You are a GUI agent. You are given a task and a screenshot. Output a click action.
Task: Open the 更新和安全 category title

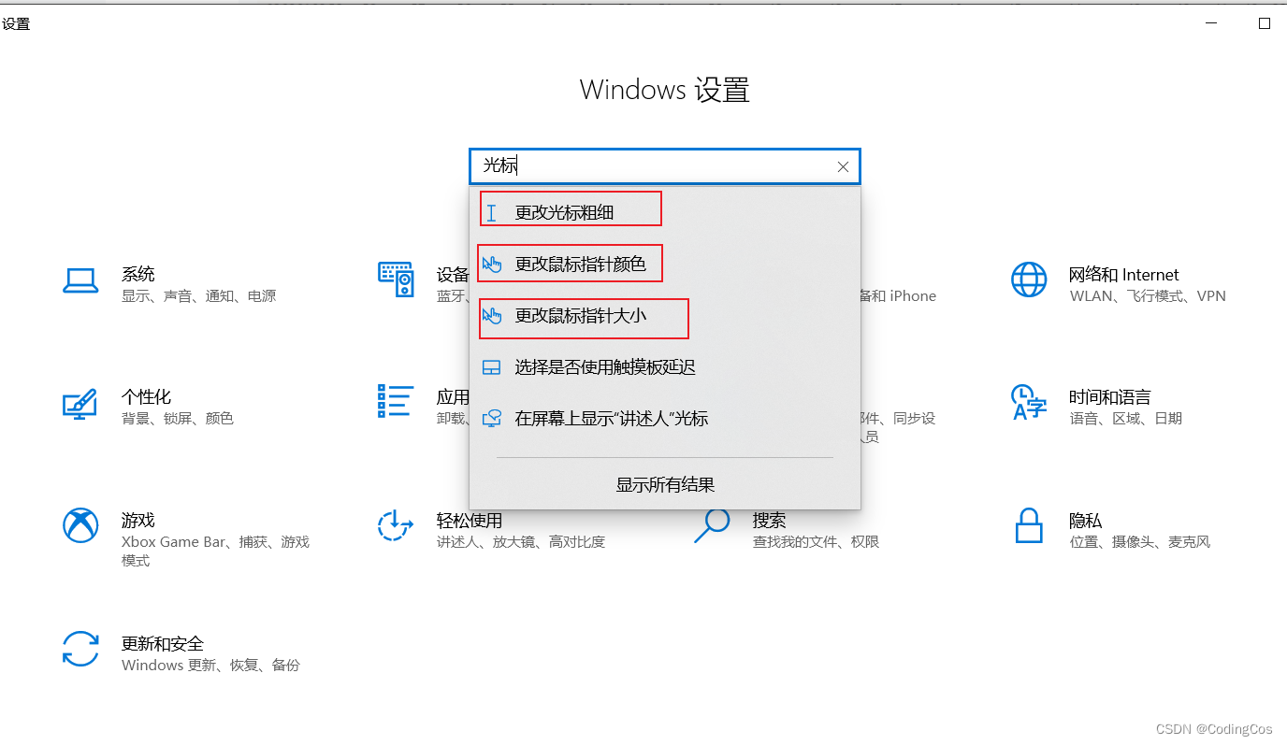click(x=163, y=643)
